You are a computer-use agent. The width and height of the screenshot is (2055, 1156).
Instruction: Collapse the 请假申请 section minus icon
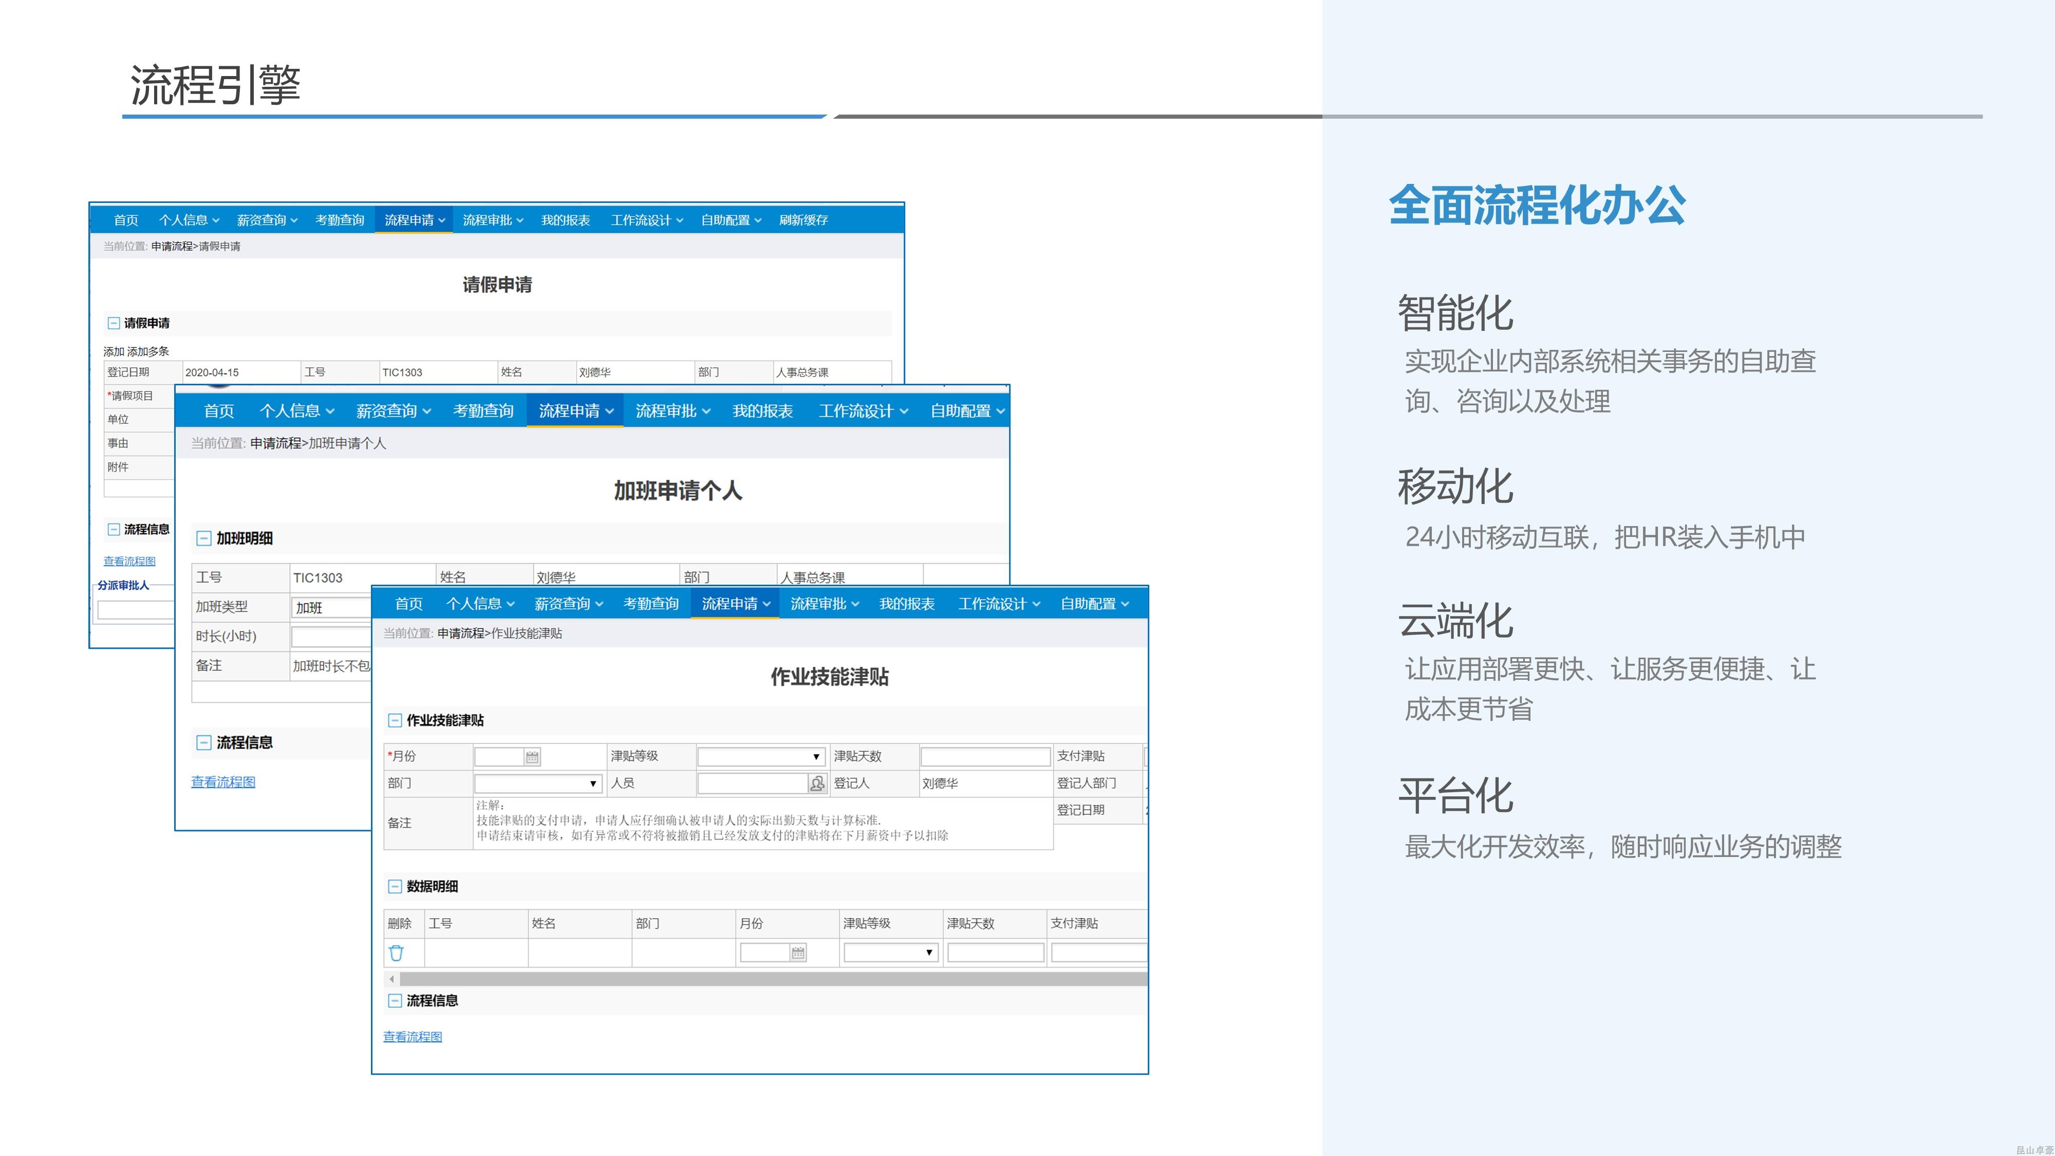pyautogui.click(x=113, y=323)
